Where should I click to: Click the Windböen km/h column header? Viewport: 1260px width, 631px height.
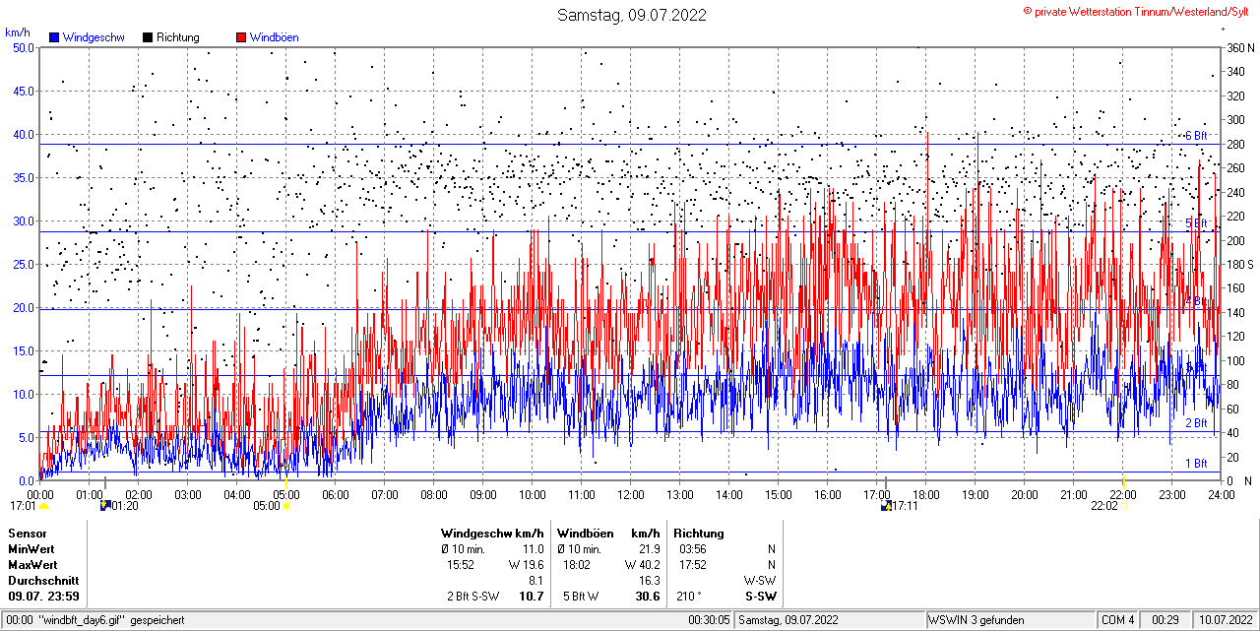click(x=608, y=534)
